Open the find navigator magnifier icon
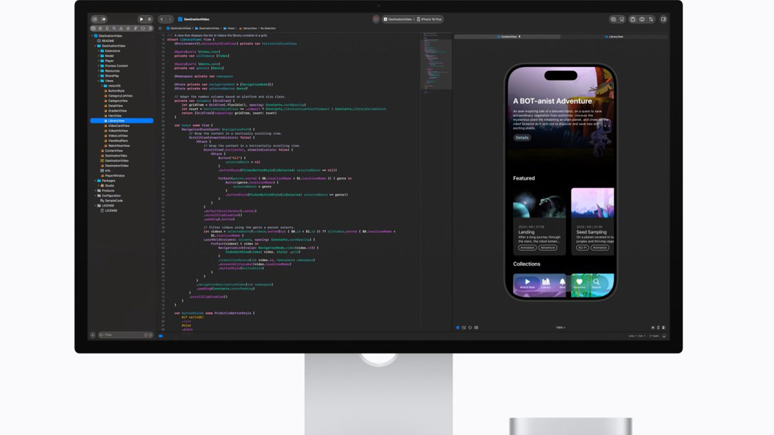This screenshot has height=435, width=774. 114,29
